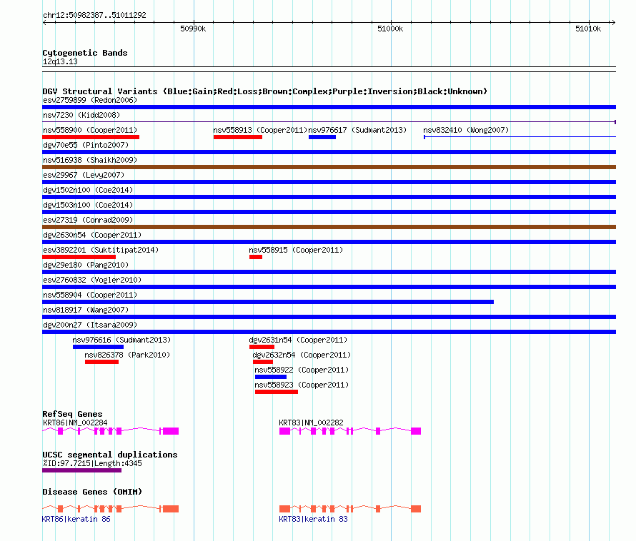This screenshot has width=636, height=541.
Task: Click the red loss bar under nsv558900
Action: click(x=91, y=137)
